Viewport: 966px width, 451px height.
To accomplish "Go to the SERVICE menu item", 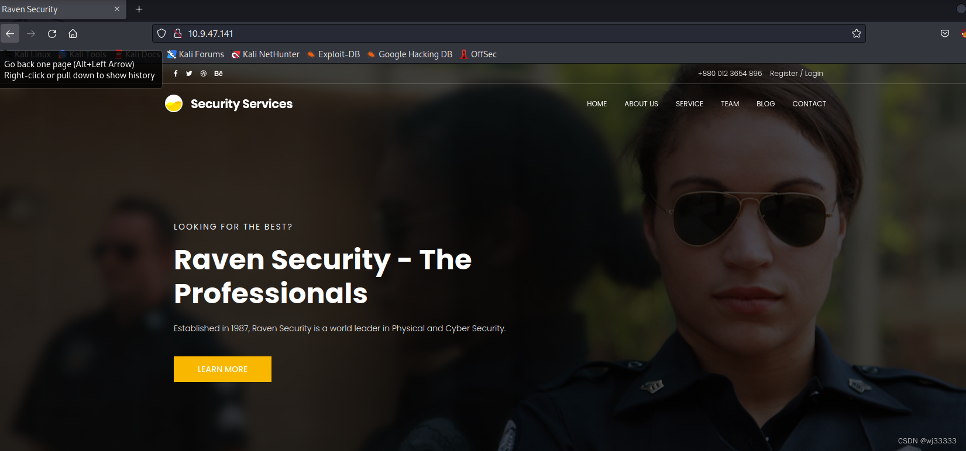I will [x=689, y=104].
